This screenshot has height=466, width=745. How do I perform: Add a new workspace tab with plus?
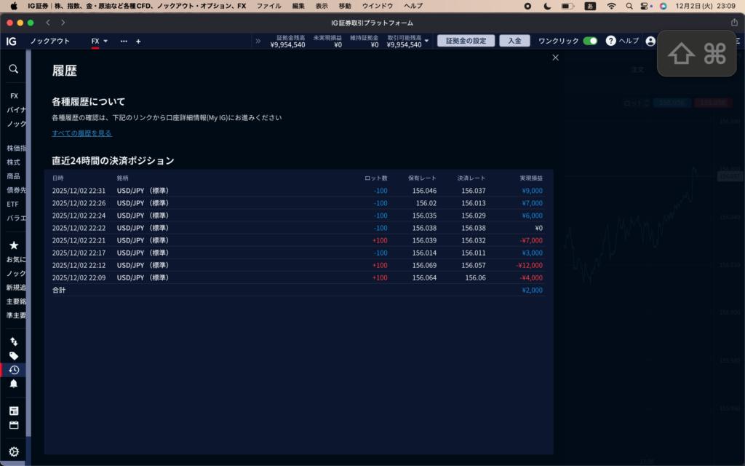[138, 42]
